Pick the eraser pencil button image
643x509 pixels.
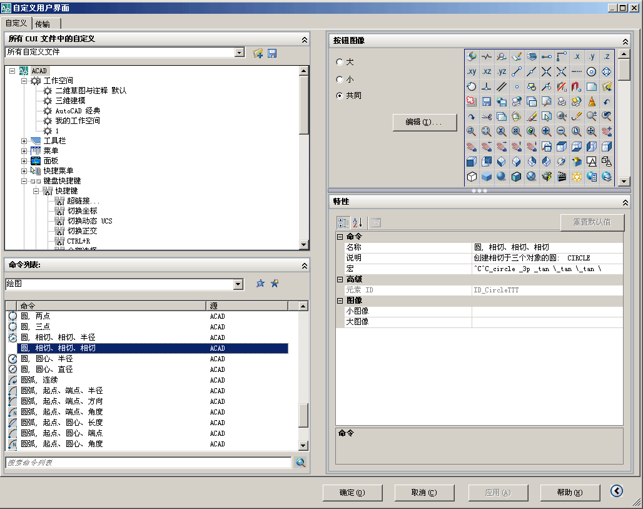(531, 116)
